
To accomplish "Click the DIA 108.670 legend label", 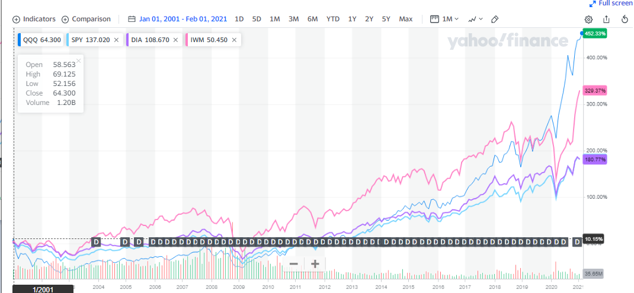I will pyautogui.click(x=149, y=40).
